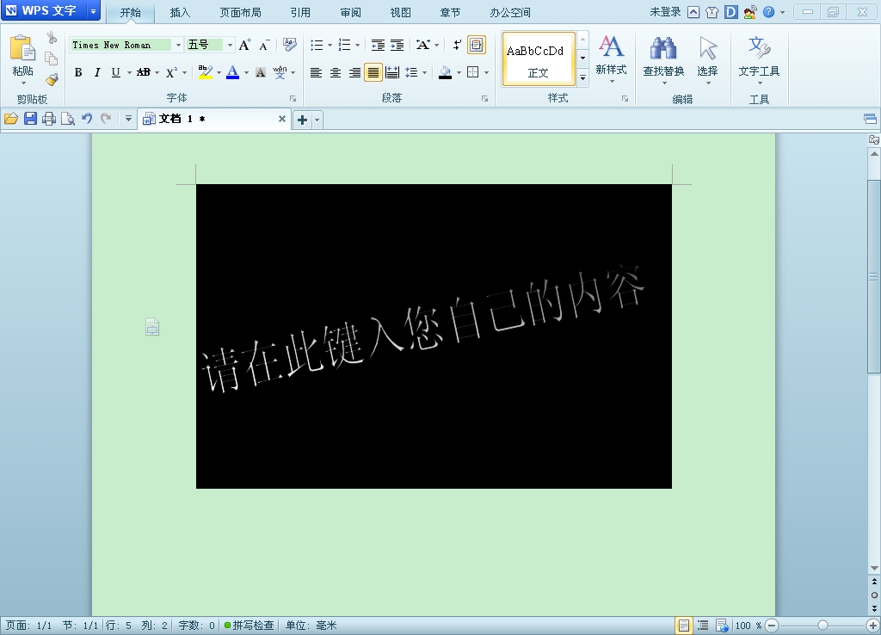Screen dimensions: 881x635
Task: Toggle Underline formatting
Action: [116, 72]
